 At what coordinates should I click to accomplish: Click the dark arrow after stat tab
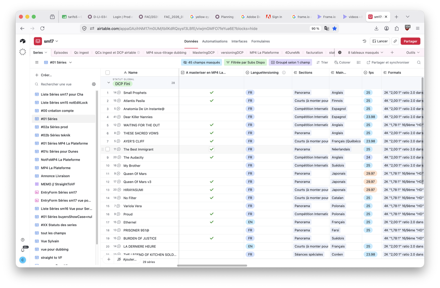pyautogui.click(x=340, y=53)
